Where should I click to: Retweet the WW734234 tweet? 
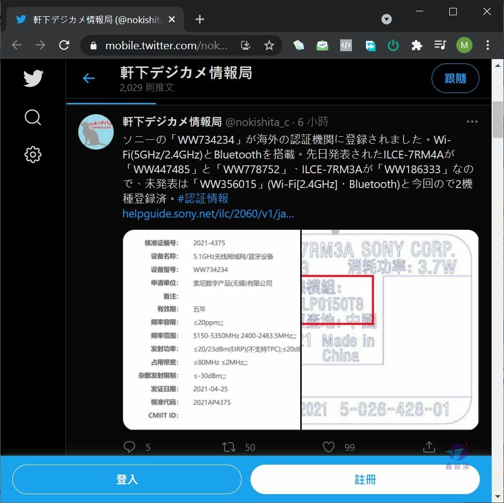[229, 447]
